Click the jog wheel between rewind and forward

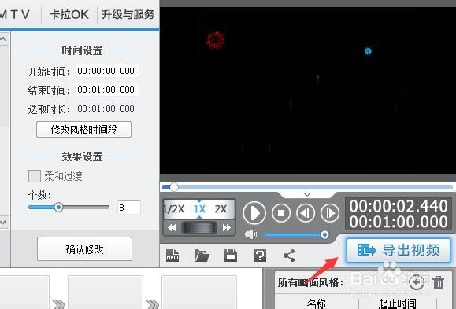click(x=199, y=228)
